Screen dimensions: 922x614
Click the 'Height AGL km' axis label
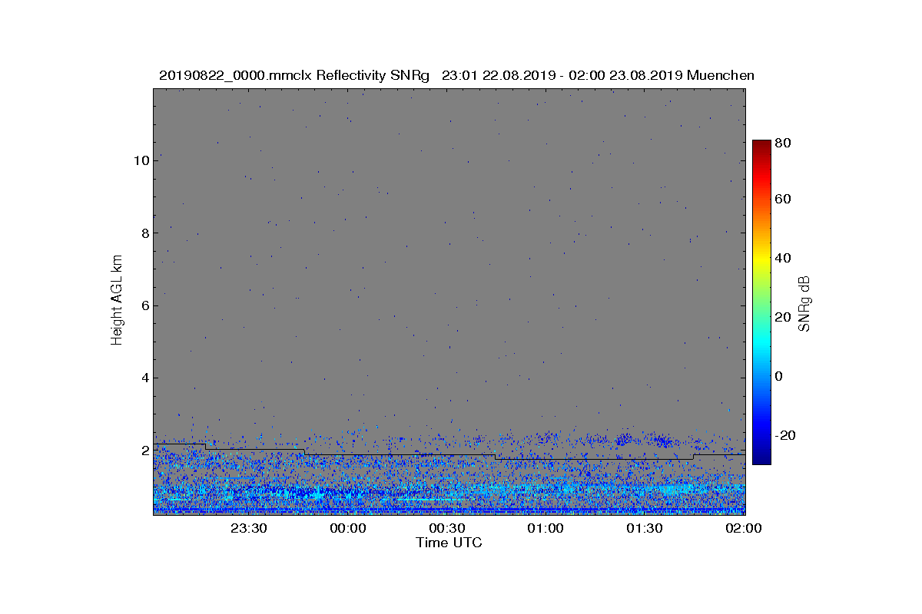(117, 302)
